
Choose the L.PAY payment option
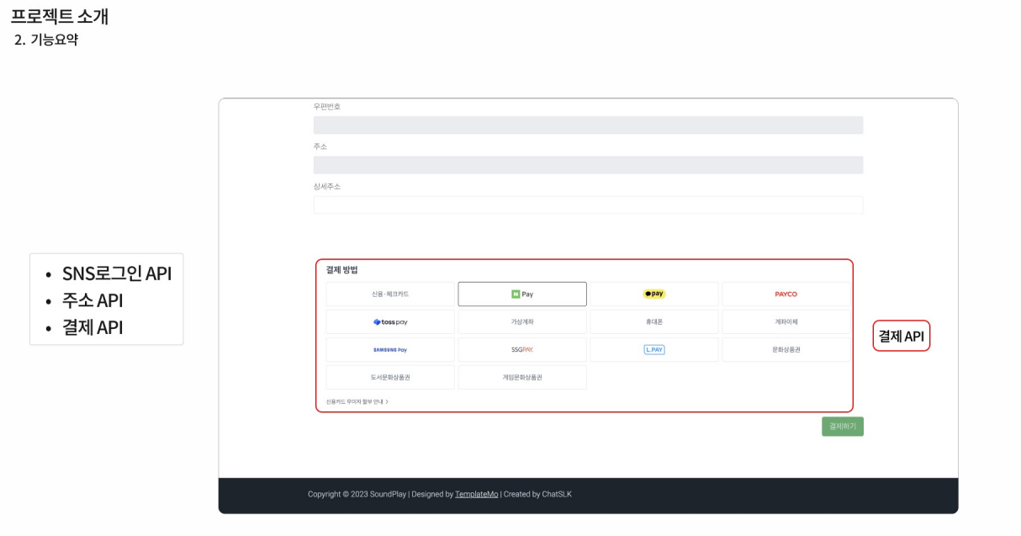tap(654, 350)
